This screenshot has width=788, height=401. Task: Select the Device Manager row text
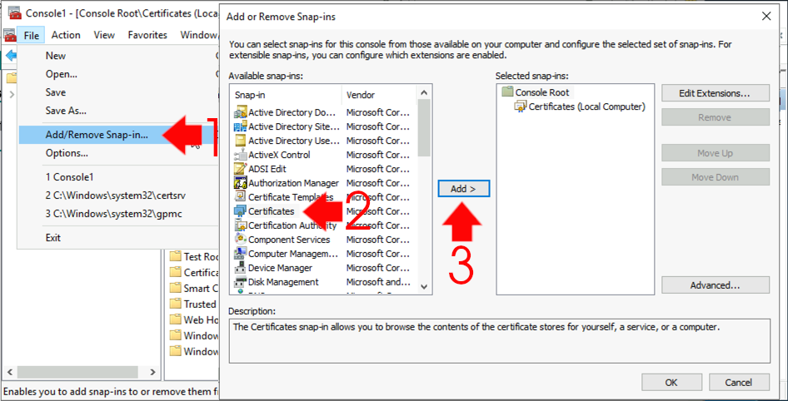[x=280, y=268]
